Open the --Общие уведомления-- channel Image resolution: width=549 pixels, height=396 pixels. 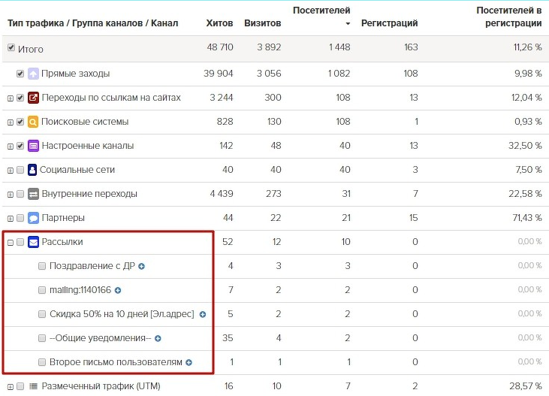(x=100, y=338)
